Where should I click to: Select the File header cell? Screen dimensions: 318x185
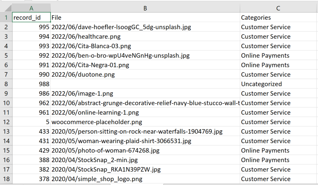(x=145, y=18)
